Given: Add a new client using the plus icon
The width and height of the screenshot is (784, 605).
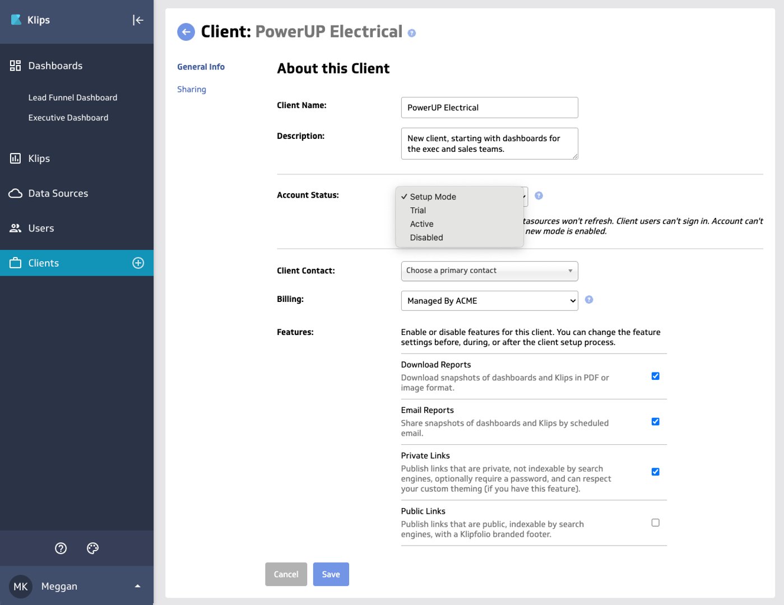Looking at the screenshot, I should pos(138,263).
